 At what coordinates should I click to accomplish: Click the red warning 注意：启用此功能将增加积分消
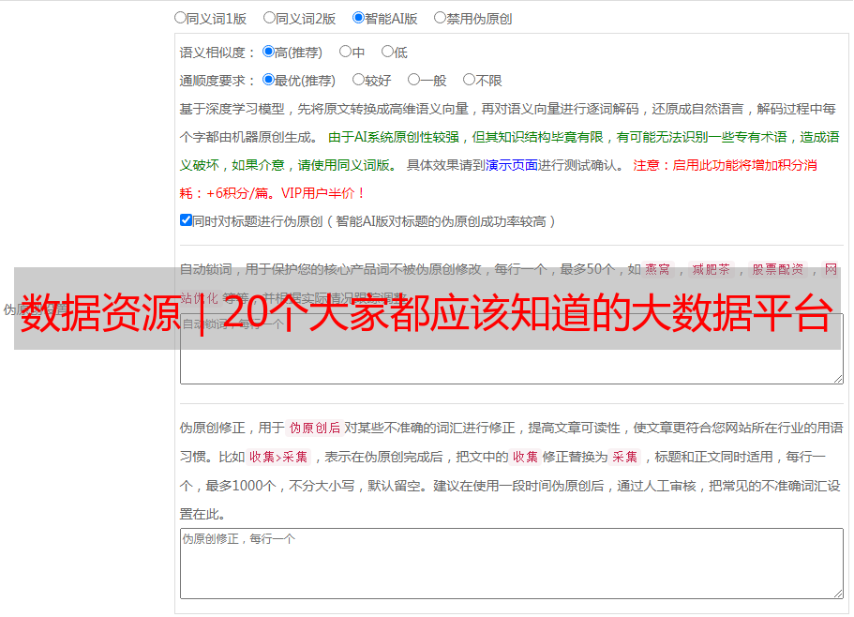(725, 165)
